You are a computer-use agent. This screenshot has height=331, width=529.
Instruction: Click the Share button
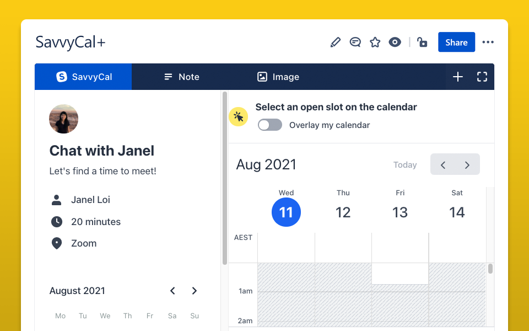point(456,42)
